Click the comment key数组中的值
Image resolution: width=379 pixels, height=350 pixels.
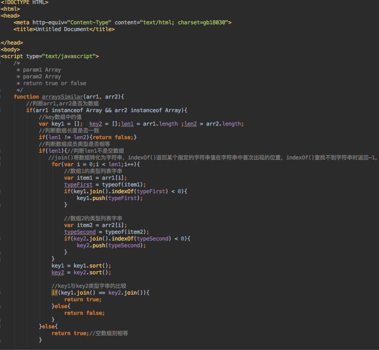tap(60, 117)
